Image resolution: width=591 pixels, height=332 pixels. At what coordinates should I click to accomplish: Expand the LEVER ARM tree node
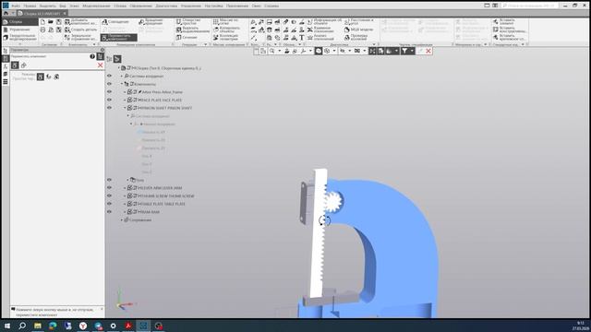tap(125, 187)
